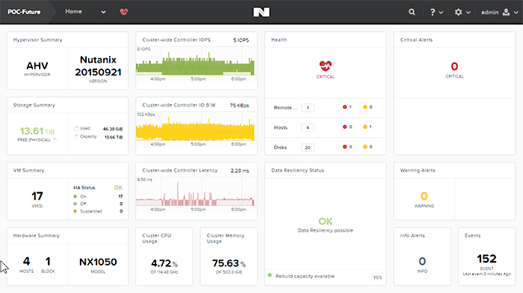The height and width of the screenshot is (293, 523).
Task: Click the help icon beside Used storage
Action: pyautogui.click(x=76, y=128)
